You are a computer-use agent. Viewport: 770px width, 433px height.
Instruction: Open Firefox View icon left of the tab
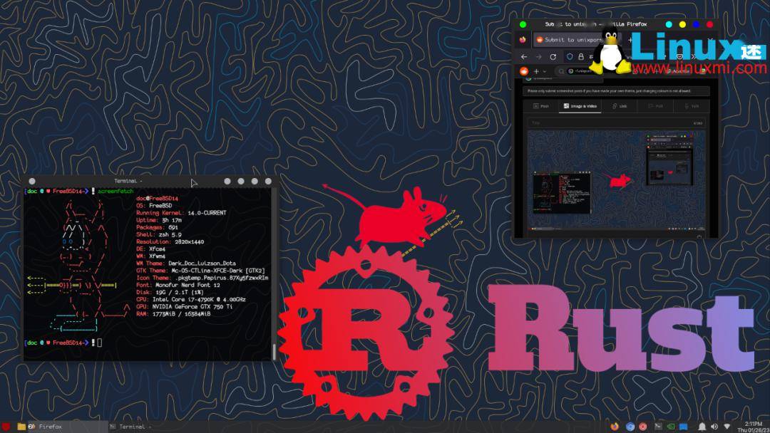[x=523, y=40]
